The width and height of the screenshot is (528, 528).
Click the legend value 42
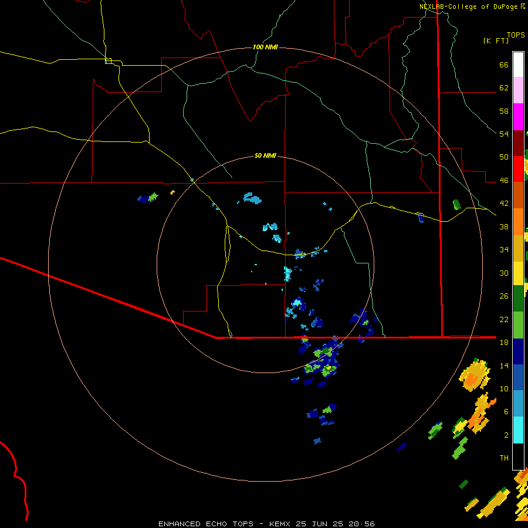[504, 204]
